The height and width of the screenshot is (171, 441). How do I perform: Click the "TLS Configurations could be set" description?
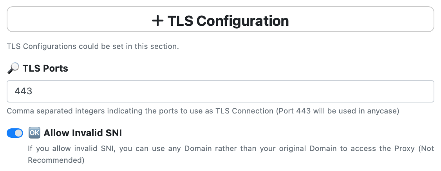click(93, 46)
